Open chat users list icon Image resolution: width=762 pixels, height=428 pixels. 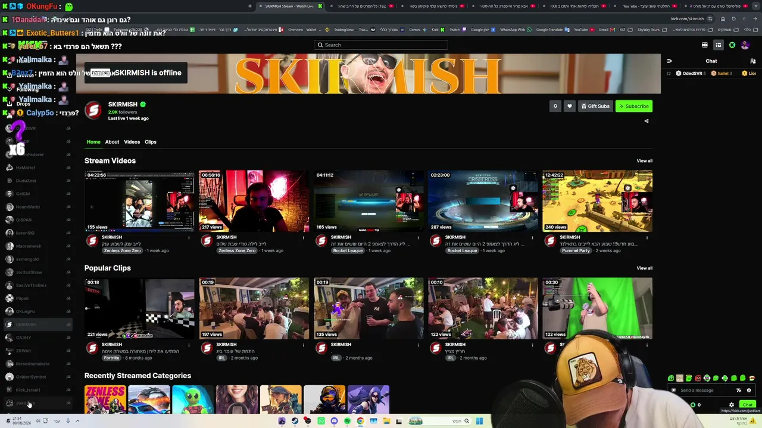752,61
